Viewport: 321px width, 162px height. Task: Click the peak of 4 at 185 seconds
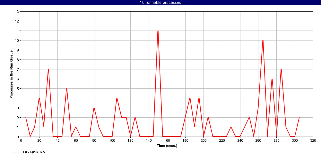click(x=190, y=98)
